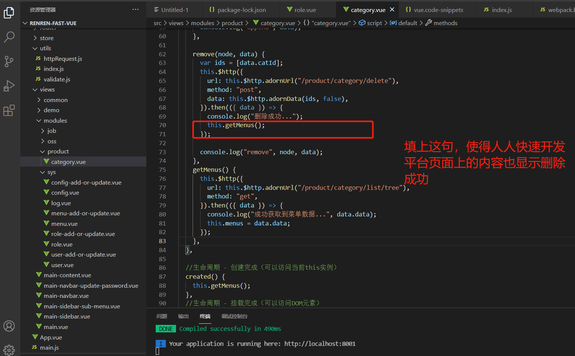The width and height of the screenshot is (575, 356).
Task: Click the http://localhost:8001 link in terminal
Action: (x=320, y=344)
